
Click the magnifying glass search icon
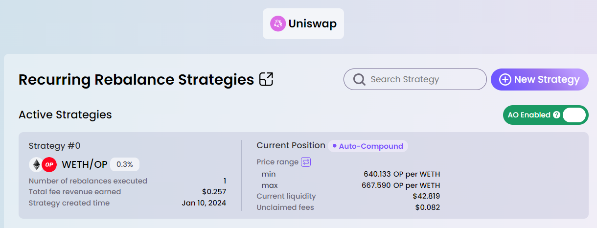coord(360,79)
